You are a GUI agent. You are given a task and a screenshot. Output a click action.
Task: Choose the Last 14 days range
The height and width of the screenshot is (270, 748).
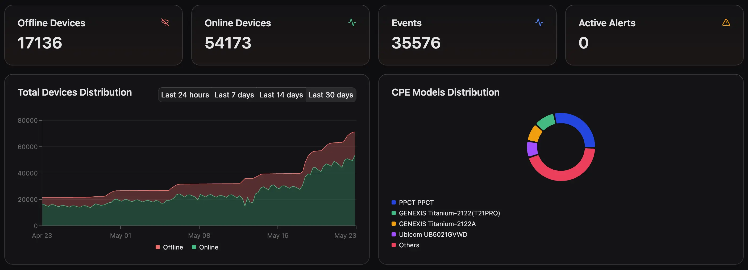tap(281, 95)
